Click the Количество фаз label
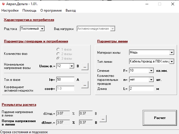 click(16, 54)
